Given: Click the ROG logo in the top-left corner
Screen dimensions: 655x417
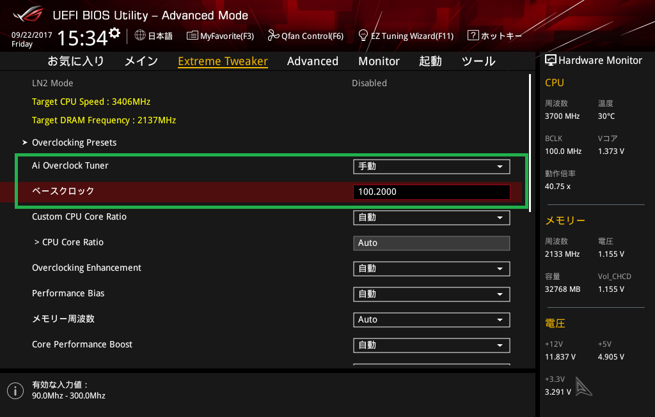Looking at the screenshot, I should tap(28, 15).
